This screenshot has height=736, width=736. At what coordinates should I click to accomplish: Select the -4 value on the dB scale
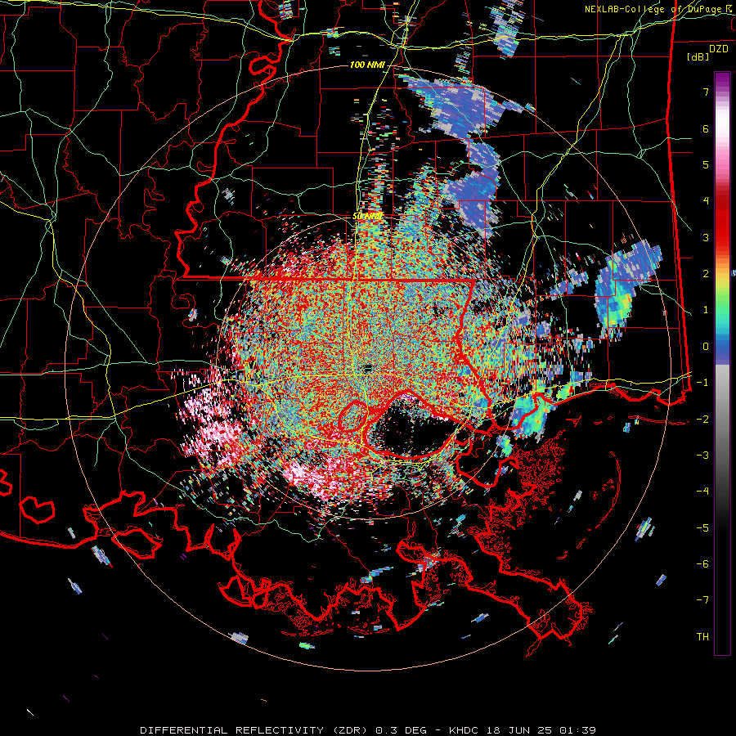pyautogui.click(x=702, y=491)
